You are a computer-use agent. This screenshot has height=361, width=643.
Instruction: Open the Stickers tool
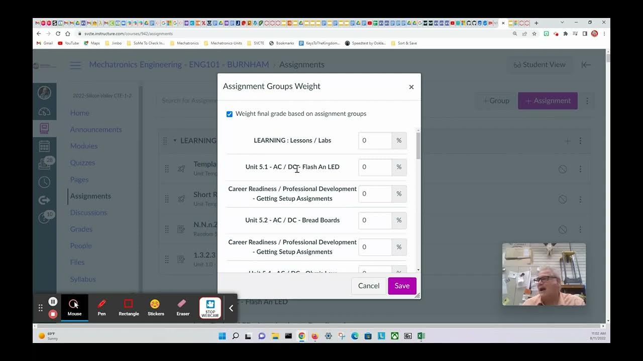(x=156, y=307)
